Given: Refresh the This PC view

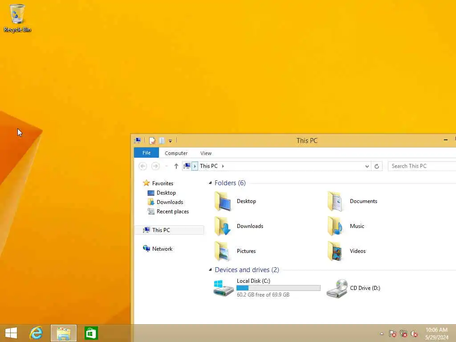Looking at the screenshot, I should pos(377,167).
